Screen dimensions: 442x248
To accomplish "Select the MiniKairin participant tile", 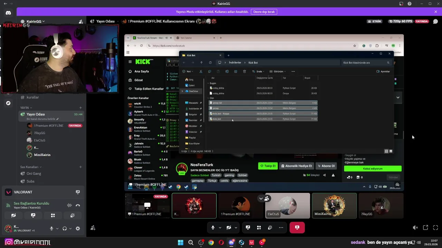I will coord(334,206).
